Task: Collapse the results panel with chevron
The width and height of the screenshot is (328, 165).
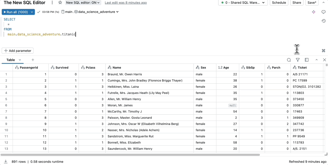Action: tap(317, 60)
